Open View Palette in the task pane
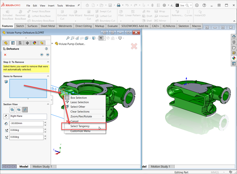237x174 pixels. [x=234, y=53]
